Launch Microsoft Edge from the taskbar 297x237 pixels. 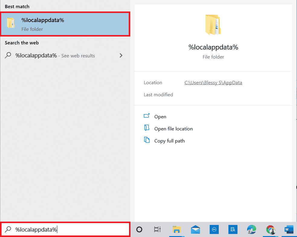pyautogui.click(x=251, y=229)
